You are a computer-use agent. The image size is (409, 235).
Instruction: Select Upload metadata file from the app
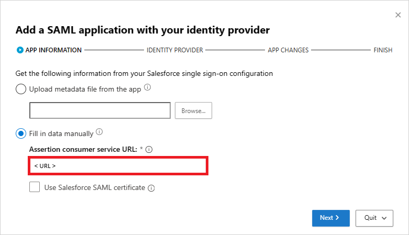click(x=21, y=89)
